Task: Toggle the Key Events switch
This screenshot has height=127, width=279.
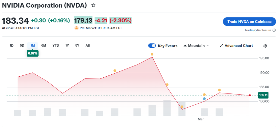Action: (152, 46)
